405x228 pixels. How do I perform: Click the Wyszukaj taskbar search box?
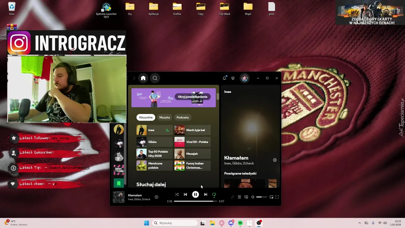click(x=175, y=223)
